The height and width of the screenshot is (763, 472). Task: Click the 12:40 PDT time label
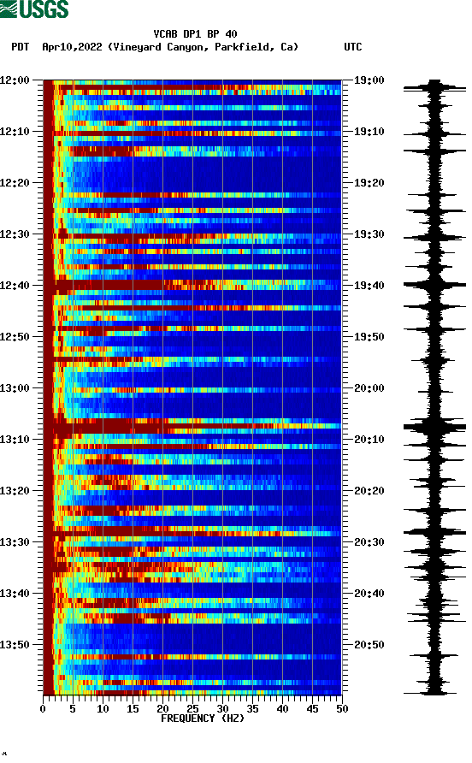point(15,286)
